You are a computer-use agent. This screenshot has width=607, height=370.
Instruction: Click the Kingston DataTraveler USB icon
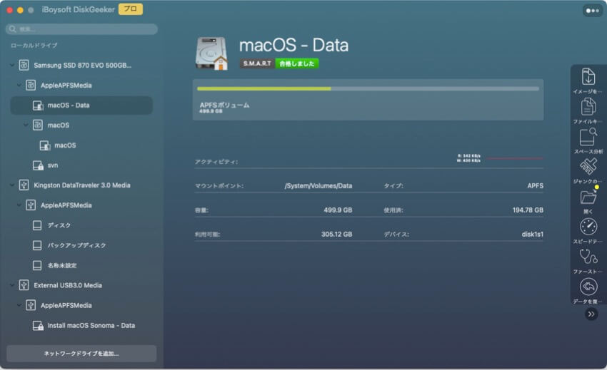point(24,185)
